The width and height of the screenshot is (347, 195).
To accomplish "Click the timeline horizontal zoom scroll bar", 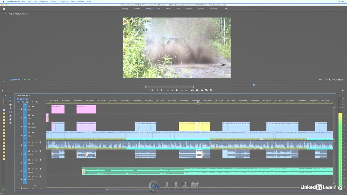I will (x=131, y=190).
